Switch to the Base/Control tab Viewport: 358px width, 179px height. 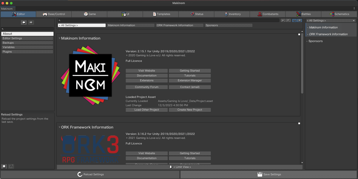click(x=54, y=14)
